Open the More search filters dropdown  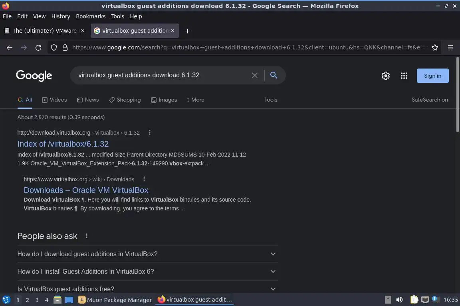(195, 100)
